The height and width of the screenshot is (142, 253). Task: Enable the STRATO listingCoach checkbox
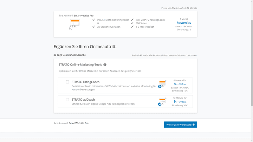(67, 82)
